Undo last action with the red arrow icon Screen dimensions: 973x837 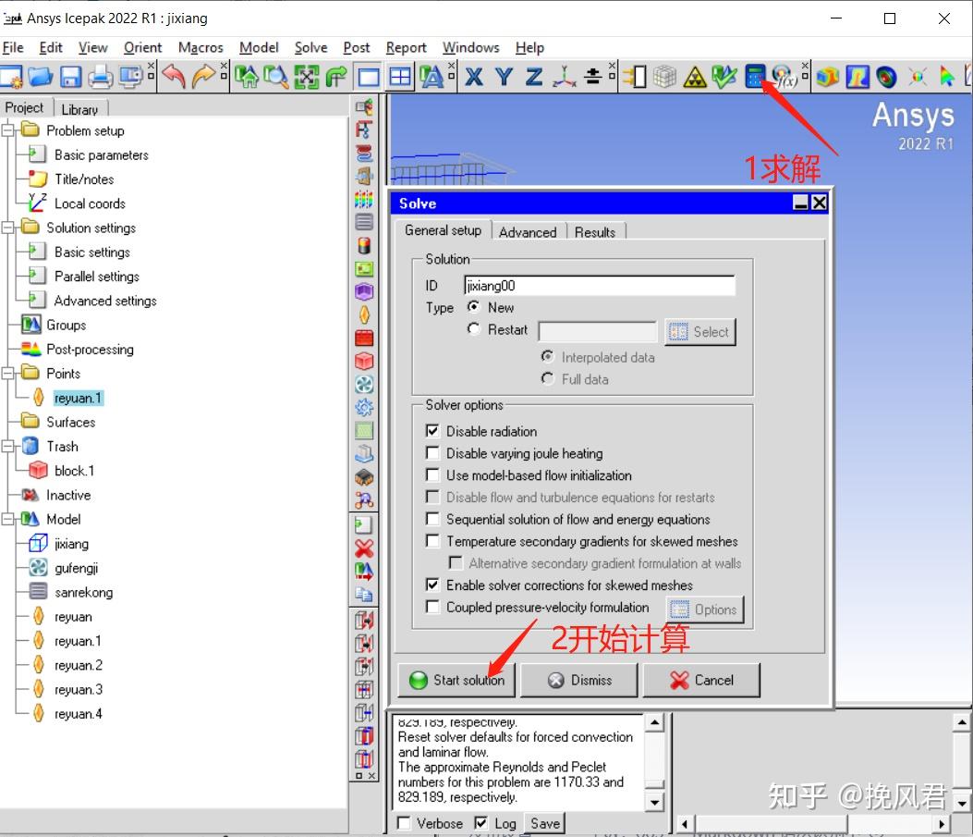pyautogui.click(x=174, y=77)
